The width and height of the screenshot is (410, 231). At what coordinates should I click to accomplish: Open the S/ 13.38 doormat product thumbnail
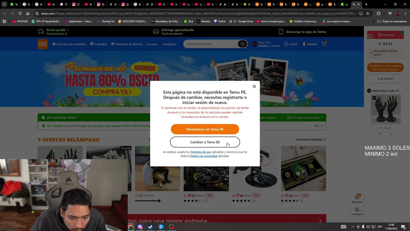[x=303, y=168]
